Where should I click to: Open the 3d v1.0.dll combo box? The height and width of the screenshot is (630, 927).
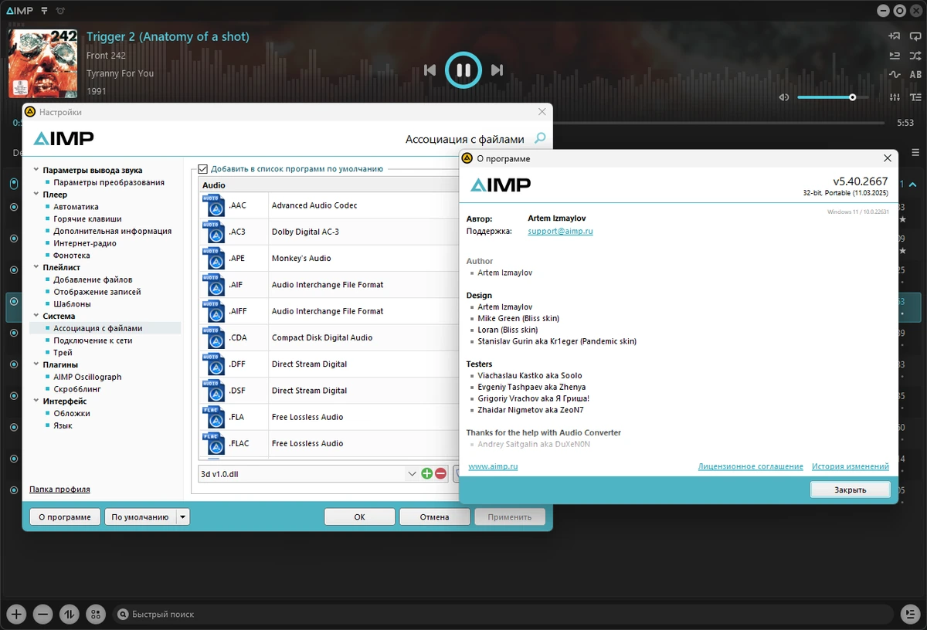click(x=309, y=473)
